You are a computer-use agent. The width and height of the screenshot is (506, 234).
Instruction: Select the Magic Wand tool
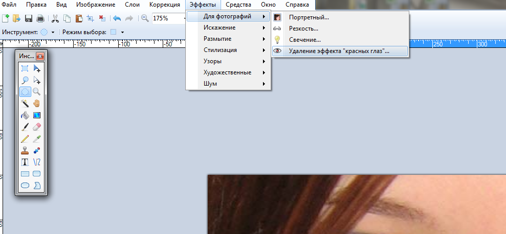click(x=25, y=103)
